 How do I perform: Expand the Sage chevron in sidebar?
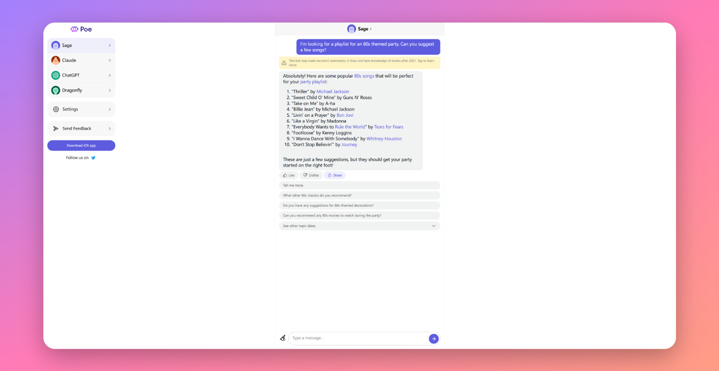[110, 45]
